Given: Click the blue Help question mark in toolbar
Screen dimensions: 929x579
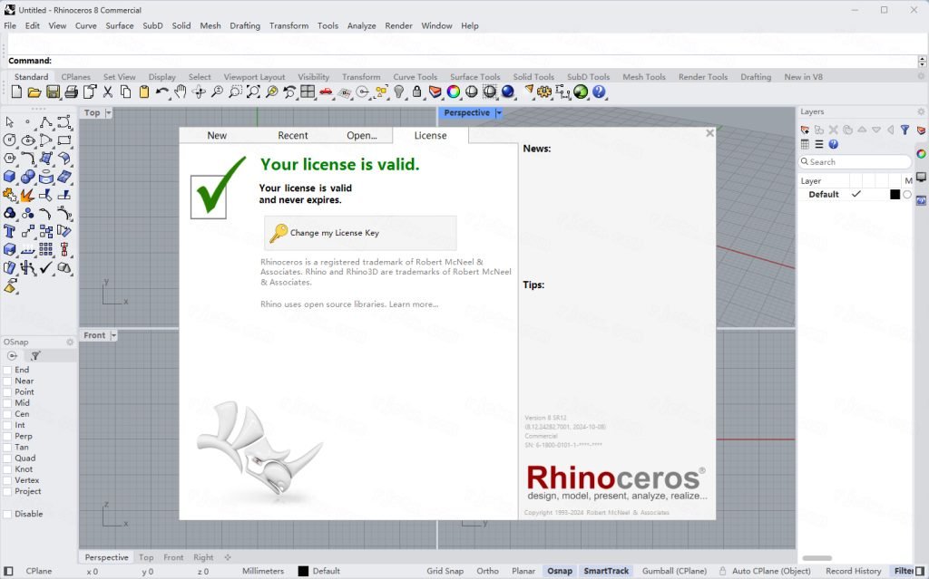Looking at the screenshot, I should (x=599, y=92).
